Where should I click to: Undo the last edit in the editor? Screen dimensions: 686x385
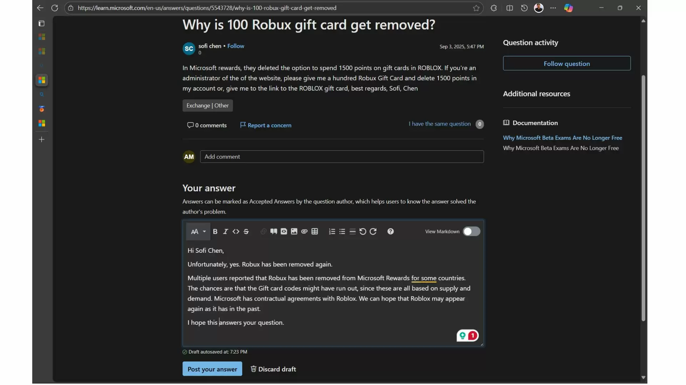363,232
